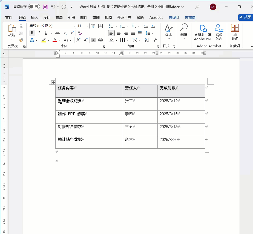Open the 文件 tab

pyautogui.click(x=8, y=17)
